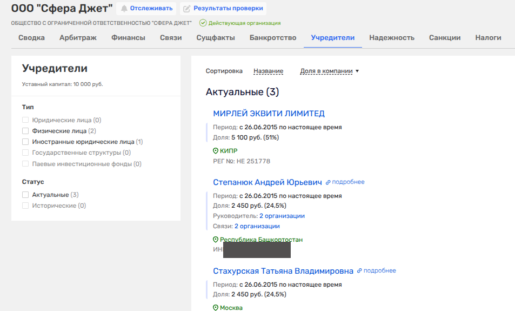Click the Действующая организация status text
Viewport: 515px width, 311px height.
pos(244,23)
